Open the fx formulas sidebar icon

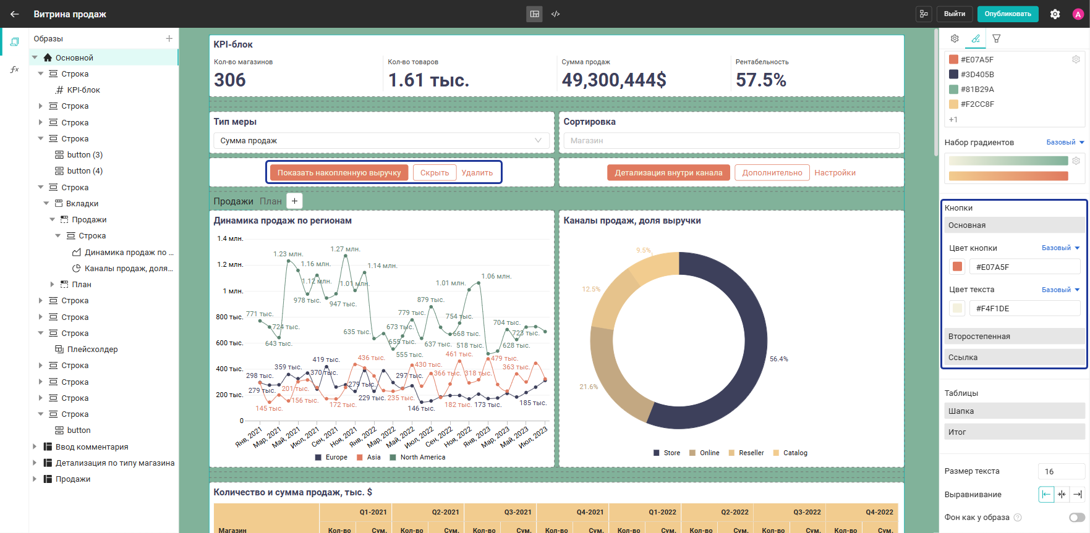tap(14, 69)
